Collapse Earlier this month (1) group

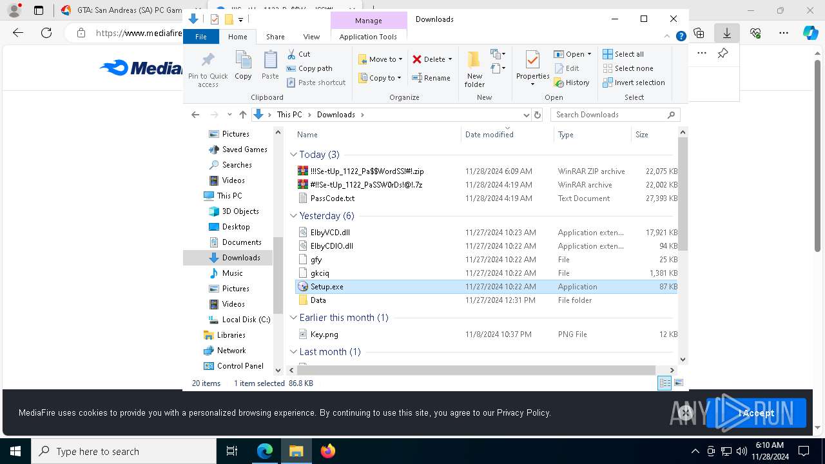293,318
